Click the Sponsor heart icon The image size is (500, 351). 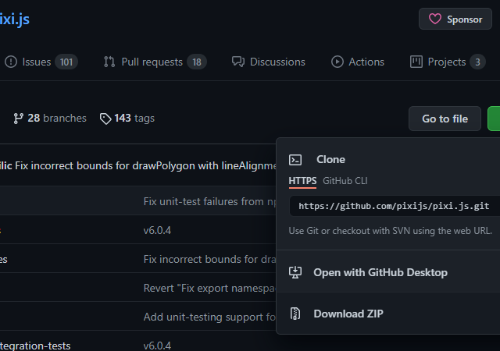click(435, 19)
